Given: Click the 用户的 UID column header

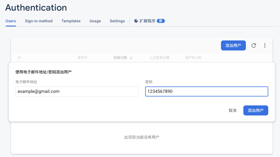Looking at the screenshot, I should coord(193,58).
